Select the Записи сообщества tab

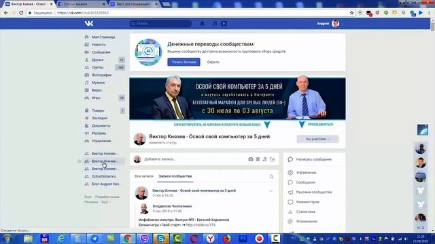175,176
